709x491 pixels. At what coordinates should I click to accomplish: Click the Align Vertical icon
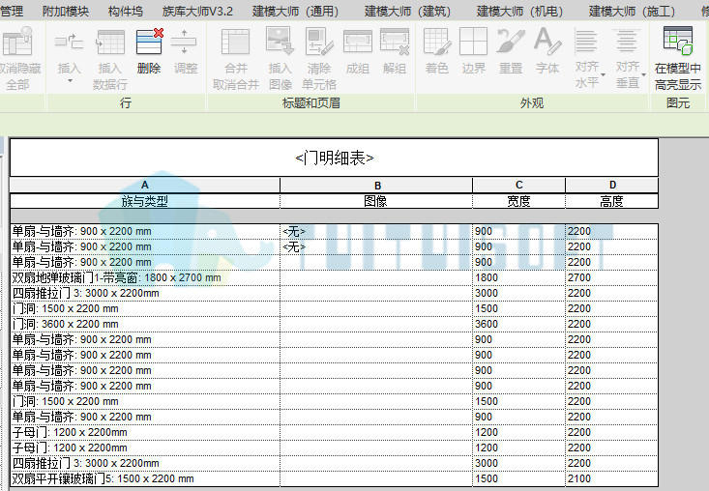point(627,42)
